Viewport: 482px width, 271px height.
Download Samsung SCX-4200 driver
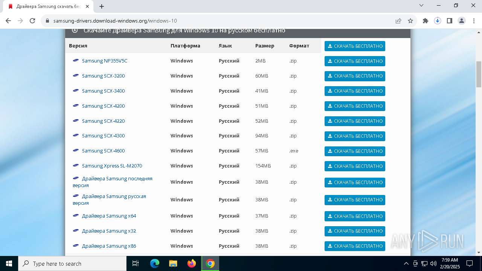point(355,106)
